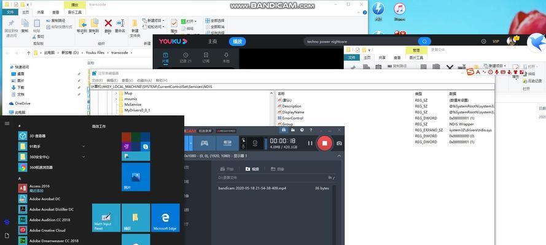Toggle the Bandicam webcam overlay icon
This screenshot has height=245, width=546.
[x=255, y=143]
